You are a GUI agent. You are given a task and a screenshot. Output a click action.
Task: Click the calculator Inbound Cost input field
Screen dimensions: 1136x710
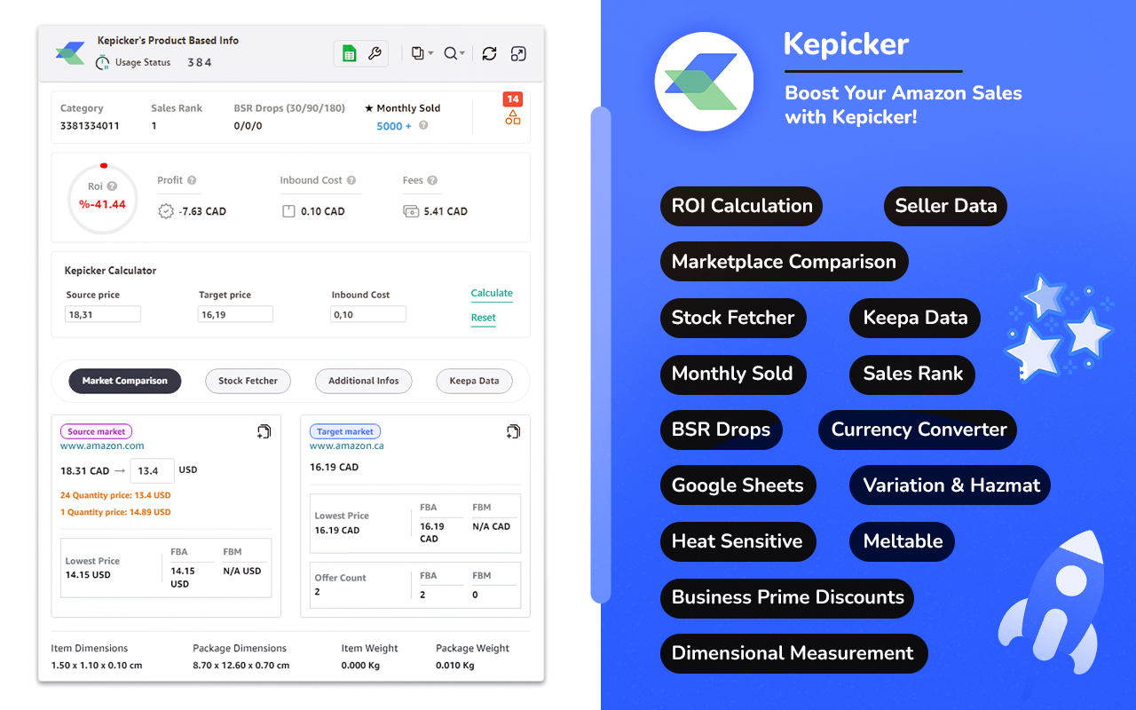[x=368, y=314]
